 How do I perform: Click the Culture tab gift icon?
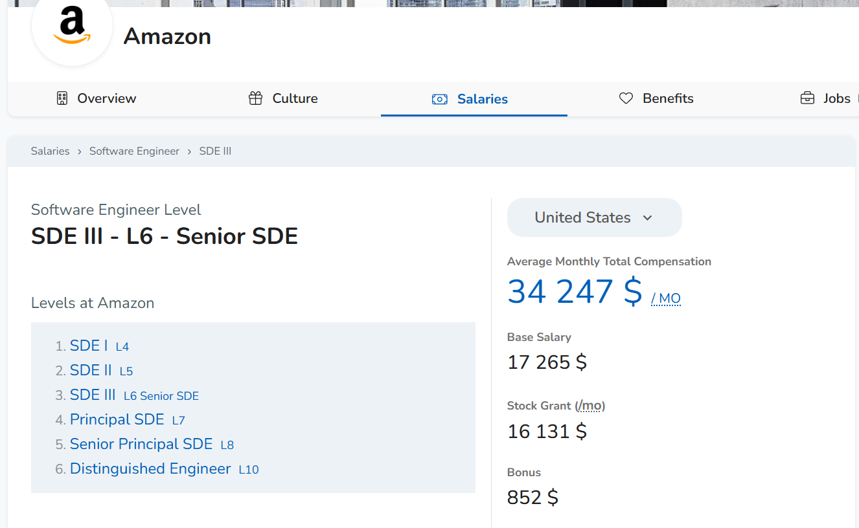click(256, 98)
